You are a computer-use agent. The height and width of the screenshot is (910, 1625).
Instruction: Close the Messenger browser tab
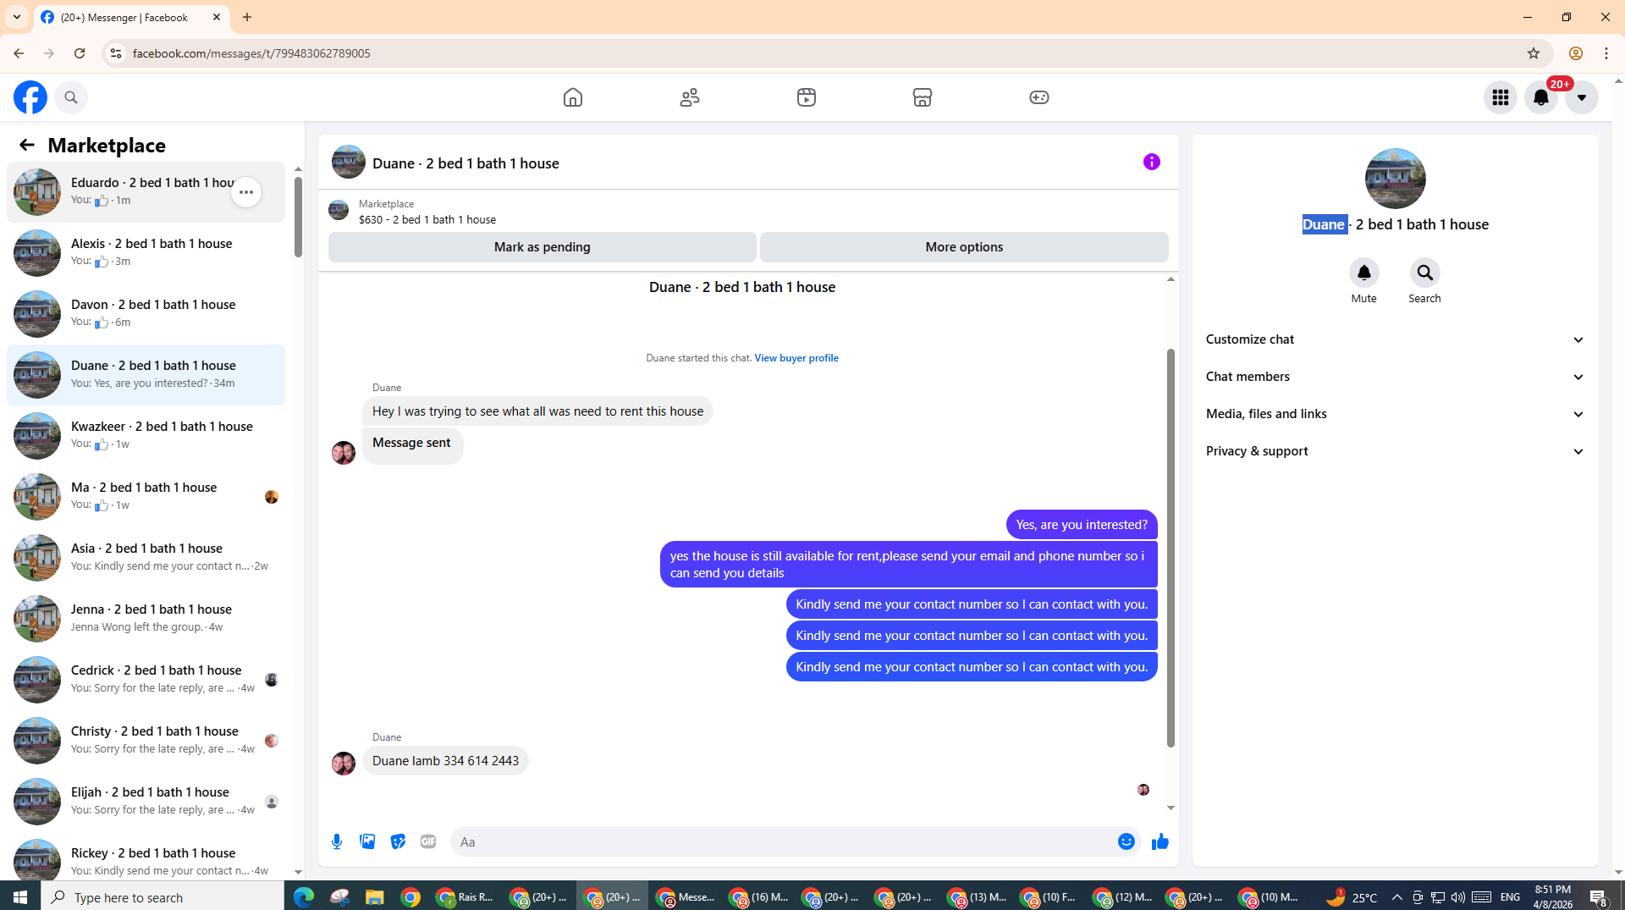click(x=217, y=17)
